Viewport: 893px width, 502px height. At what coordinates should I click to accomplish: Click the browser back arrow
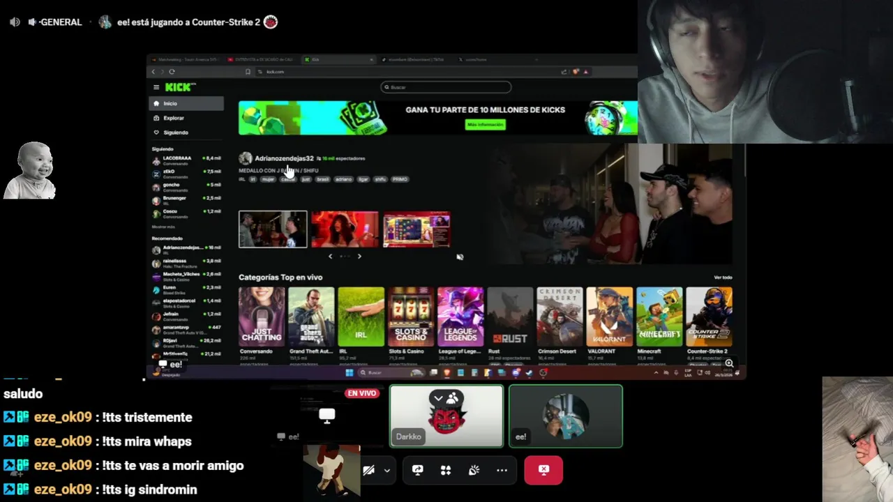[x=153, y=71]
